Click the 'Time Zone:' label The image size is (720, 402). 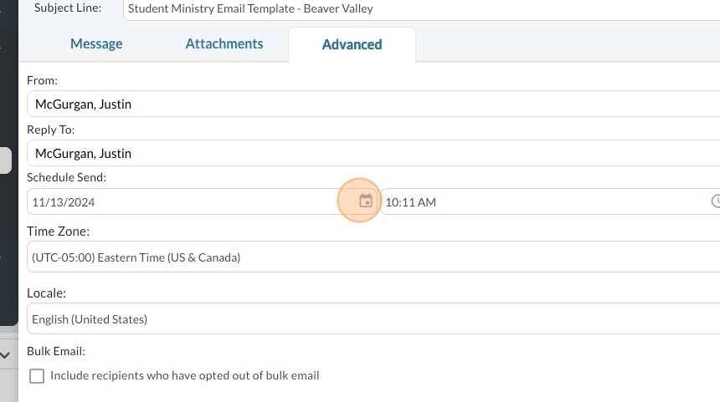click(58, 231)
